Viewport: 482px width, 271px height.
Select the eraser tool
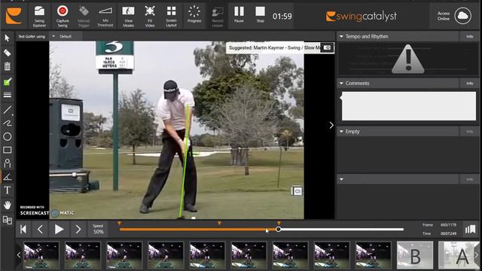(7, 53)
